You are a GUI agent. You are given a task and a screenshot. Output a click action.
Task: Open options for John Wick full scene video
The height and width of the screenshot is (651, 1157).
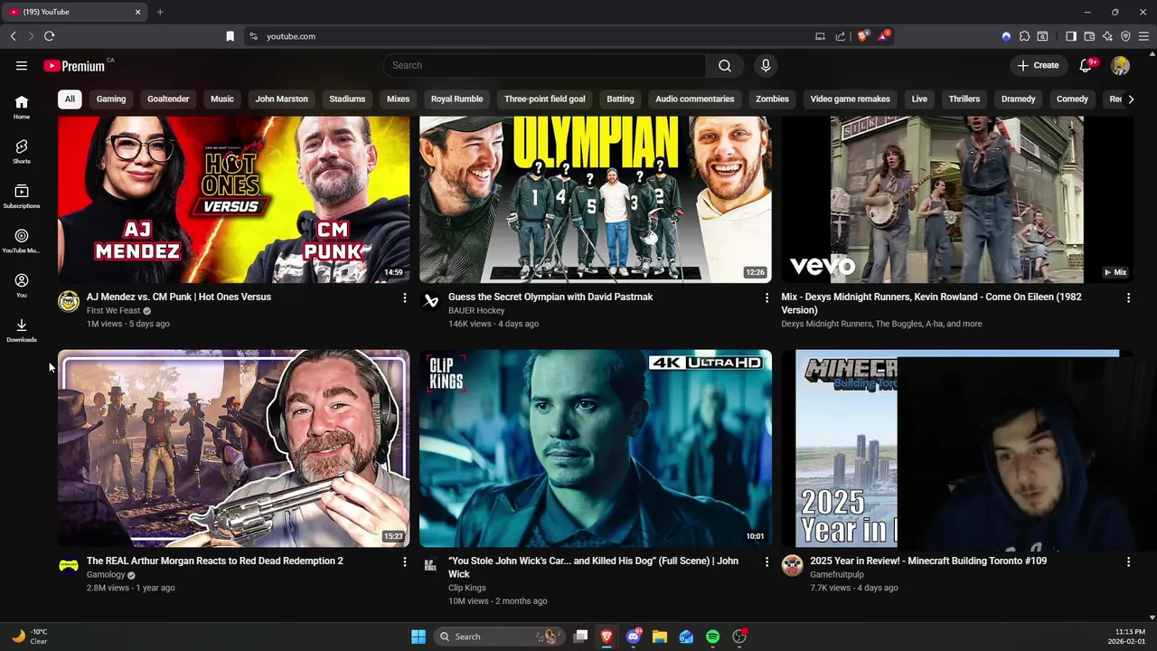pyautogui.click(x=767, y=561)
